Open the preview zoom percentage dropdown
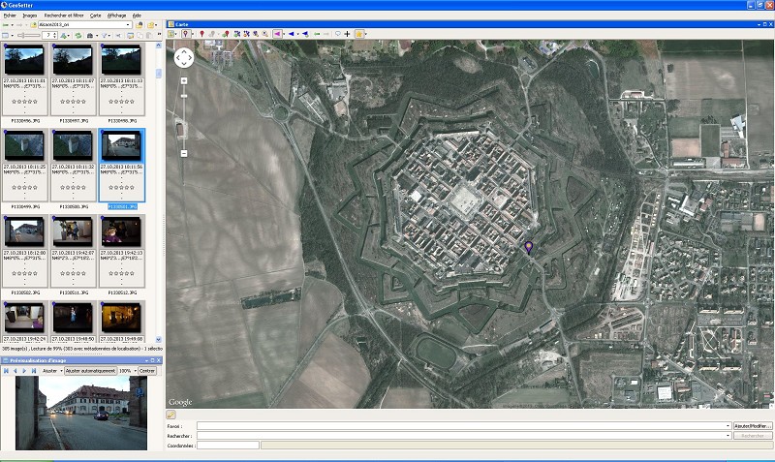Screen dimensions: 775x462 134,371
